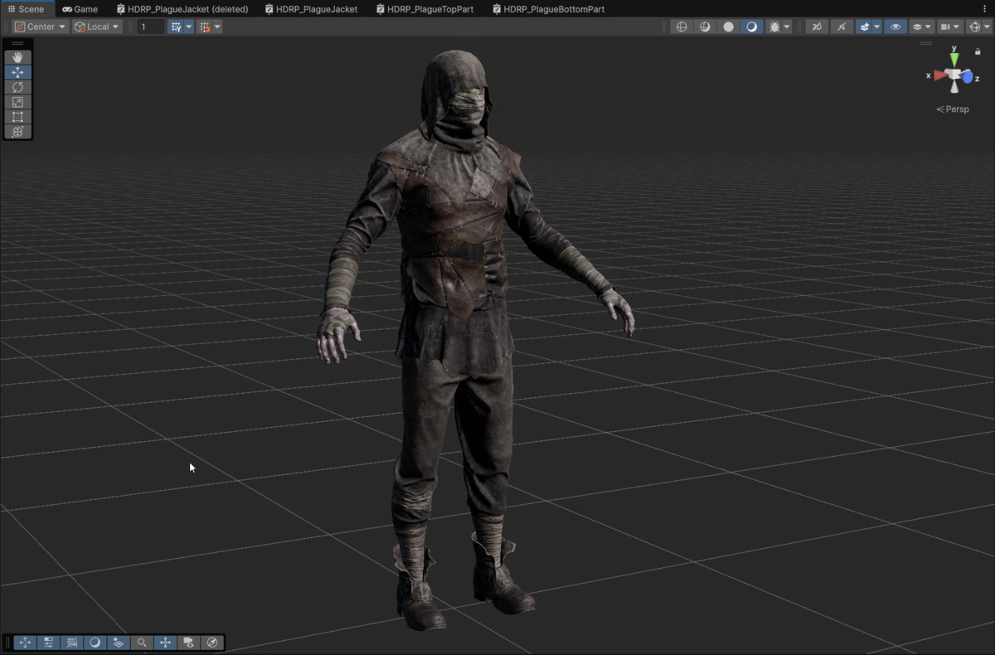Select the combined Transform tool
This screenshot has width=995, height=655.
point(17,132)
